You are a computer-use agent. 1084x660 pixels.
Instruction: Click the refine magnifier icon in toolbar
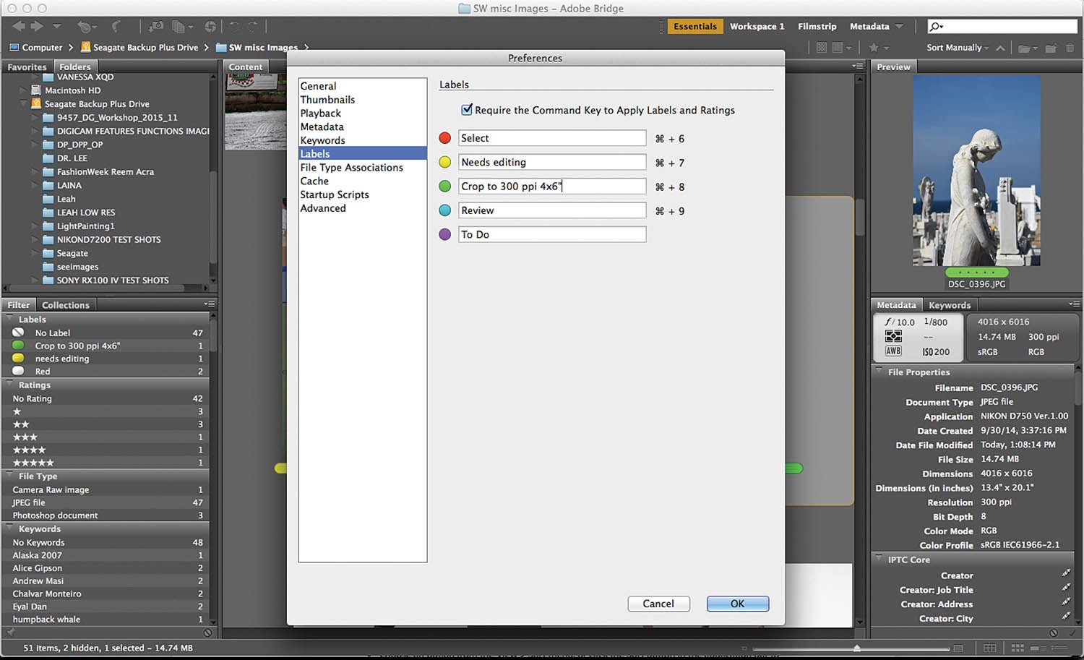click(x=85, y=27)
